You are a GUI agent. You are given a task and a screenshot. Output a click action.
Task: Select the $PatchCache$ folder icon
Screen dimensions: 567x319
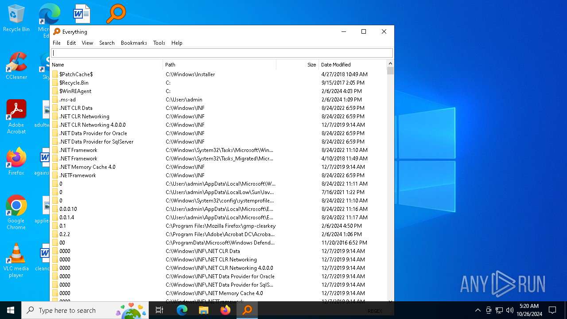55,74
